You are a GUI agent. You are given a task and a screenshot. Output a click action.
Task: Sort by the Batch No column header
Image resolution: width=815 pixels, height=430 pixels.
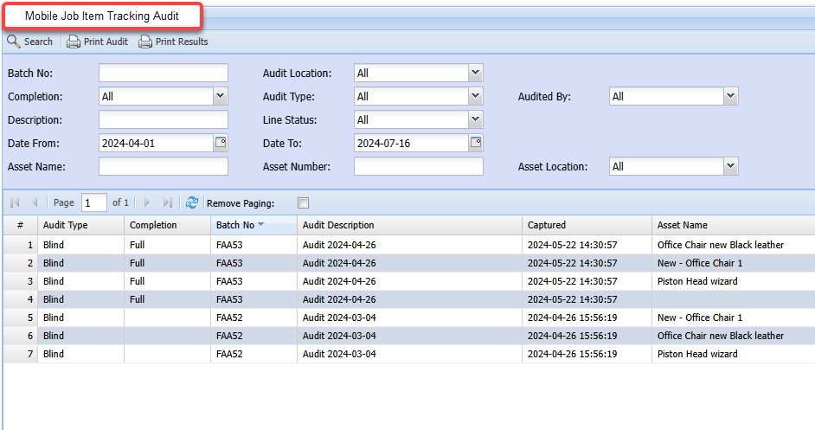pos(235,225)
